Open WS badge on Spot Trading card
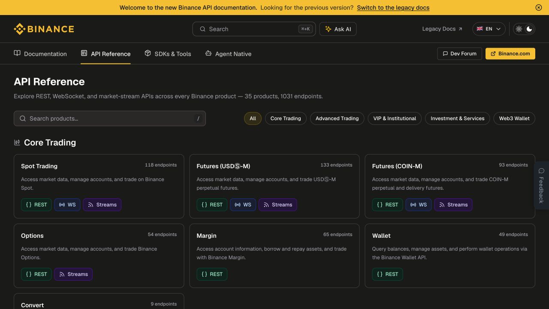Image resolution: width=549 pixels, height=309 pixels. tap(67, 205)
